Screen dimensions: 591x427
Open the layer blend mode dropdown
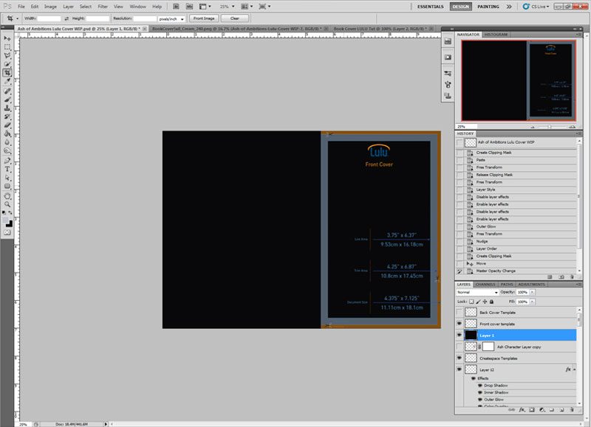pyautogui.click(x=478, y=292)
